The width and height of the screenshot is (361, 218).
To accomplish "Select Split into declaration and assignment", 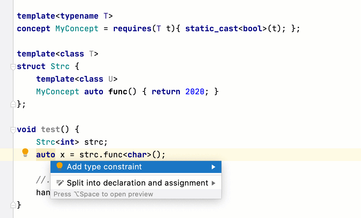I will click(x=136, y=183).
